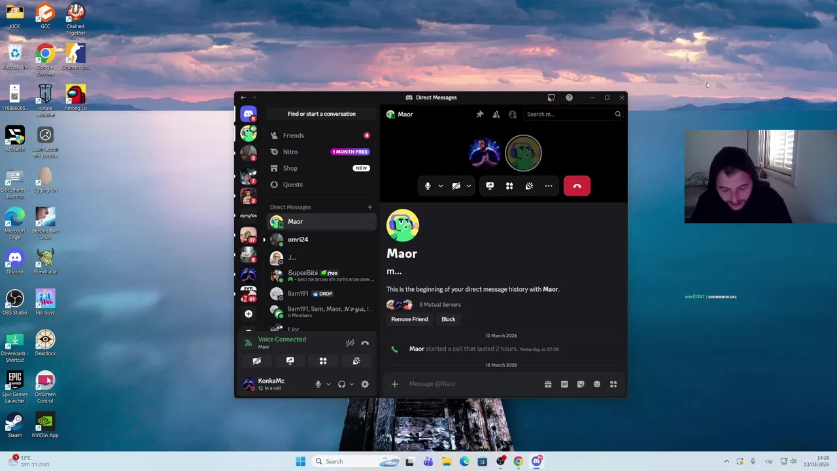Show hidden tray icons chevron
The image size is (837, 471).
point(726,462)
